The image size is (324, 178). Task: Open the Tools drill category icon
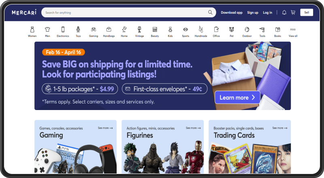coord(262,30)
